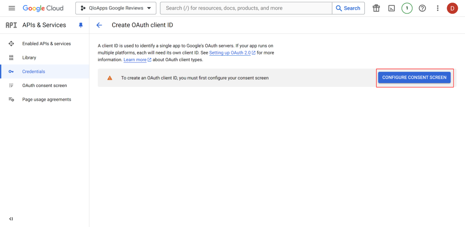Pin the APIs & Services product

coord(81,25)
